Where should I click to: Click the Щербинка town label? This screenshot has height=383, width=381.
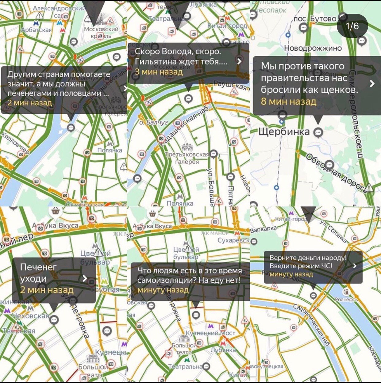[x=284, y=132]
